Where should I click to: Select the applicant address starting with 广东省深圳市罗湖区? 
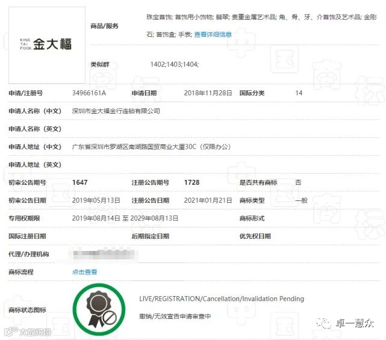pyautogui.click(x=151, y=147)
